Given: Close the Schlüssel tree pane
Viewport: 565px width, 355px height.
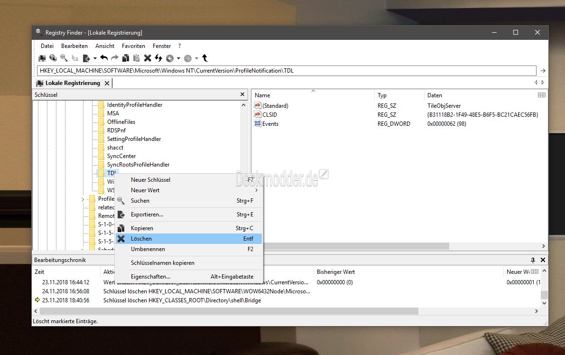Looking at the screenshot, I should pos(242,94).
